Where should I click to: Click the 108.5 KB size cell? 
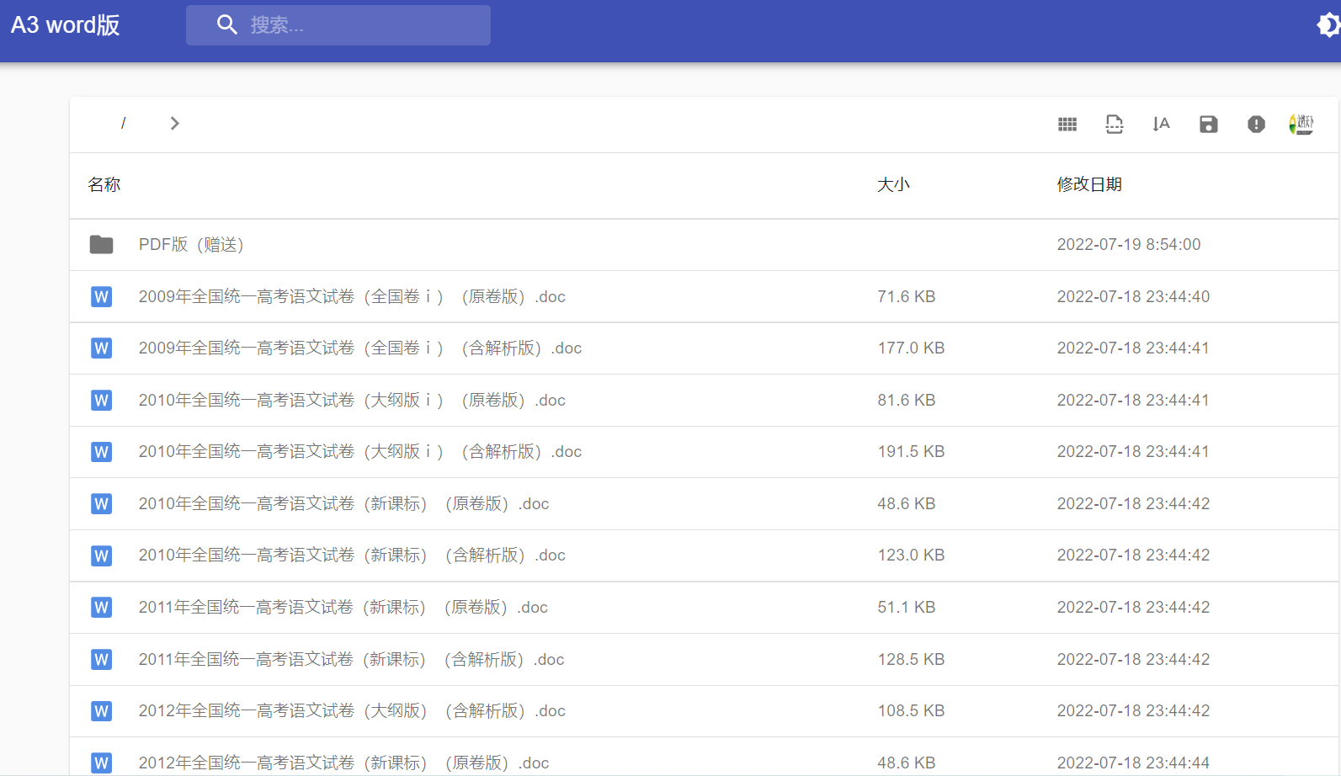[x=911, y=711]
